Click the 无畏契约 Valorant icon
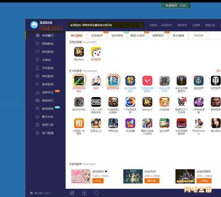The width and height of the screenshot is (221, 197). coord(147,80)
